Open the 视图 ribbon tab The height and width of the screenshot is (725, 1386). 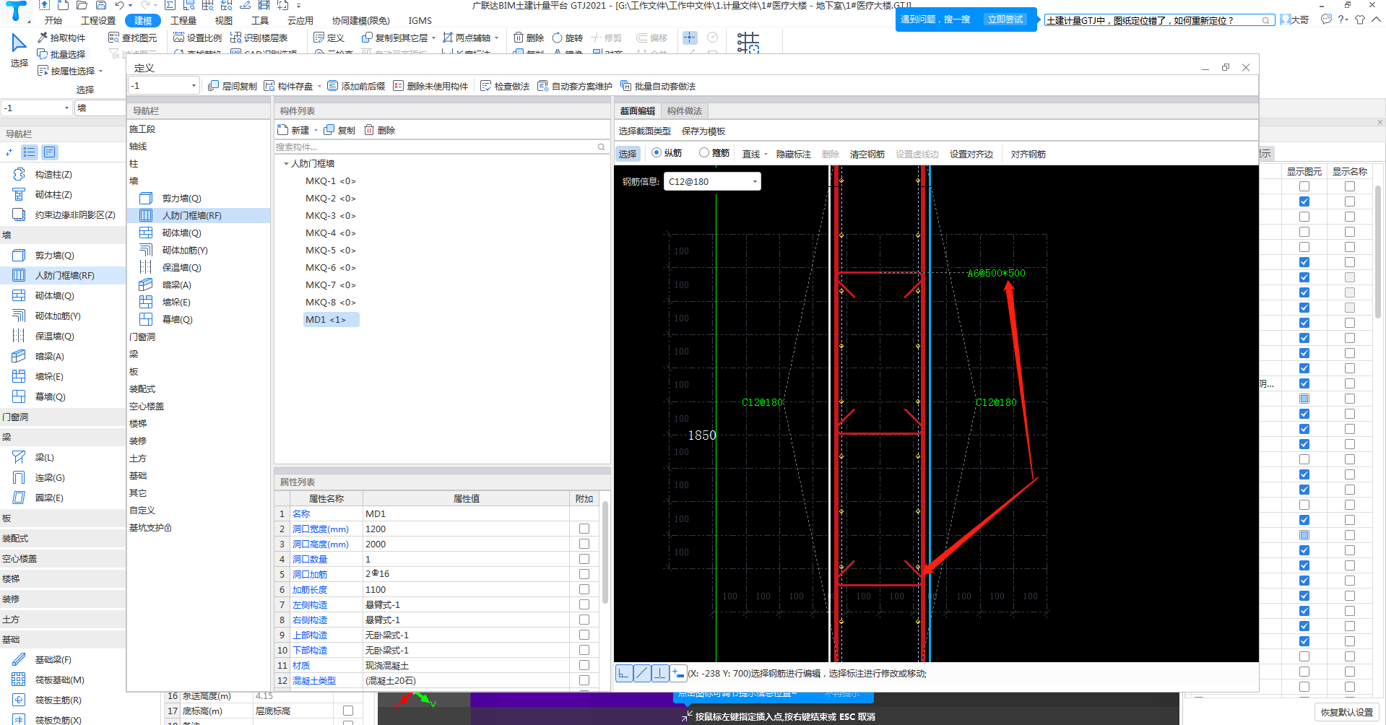(x=224, y=20)
